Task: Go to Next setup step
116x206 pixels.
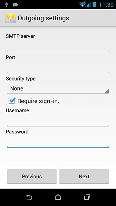Action: pos(84,176)
